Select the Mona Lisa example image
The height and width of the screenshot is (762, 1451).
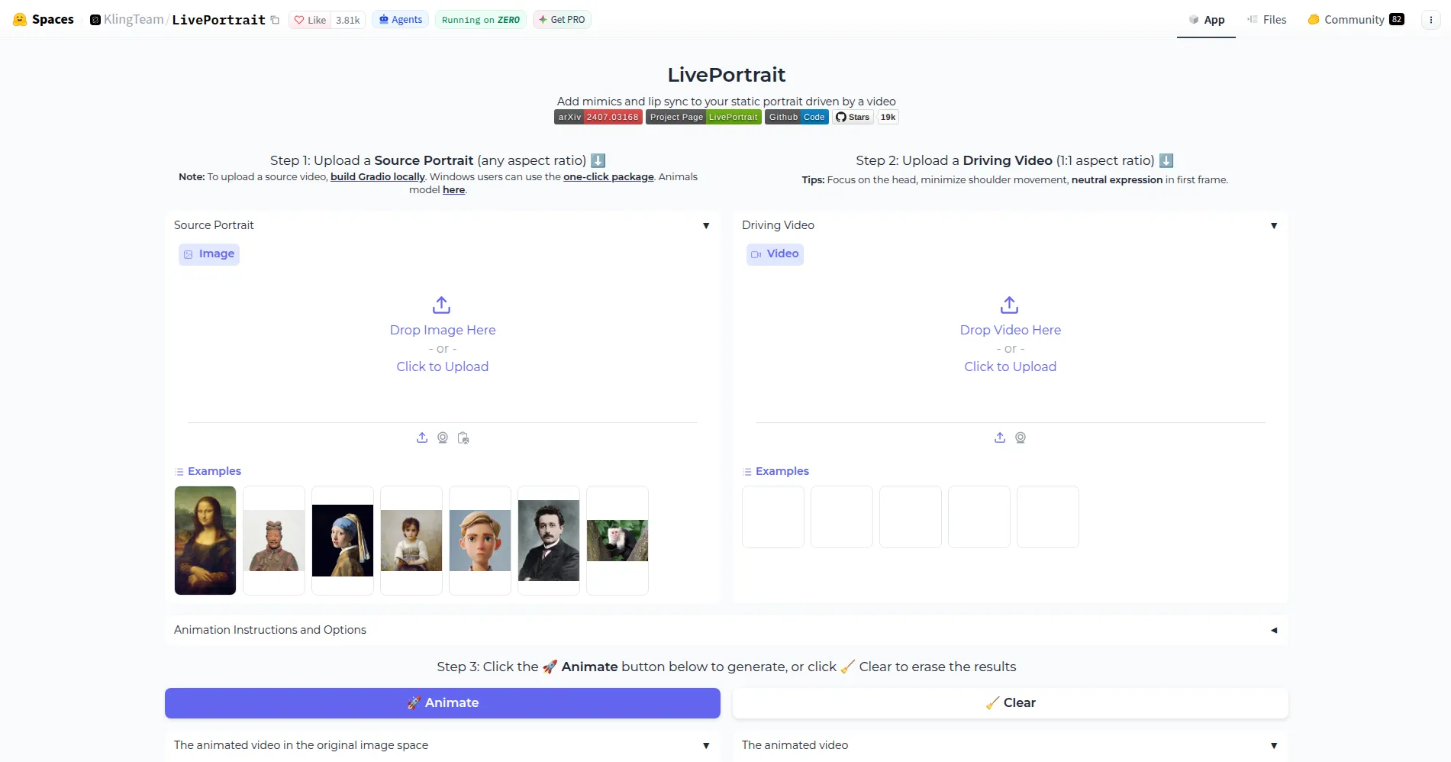(x=205, y=541)
